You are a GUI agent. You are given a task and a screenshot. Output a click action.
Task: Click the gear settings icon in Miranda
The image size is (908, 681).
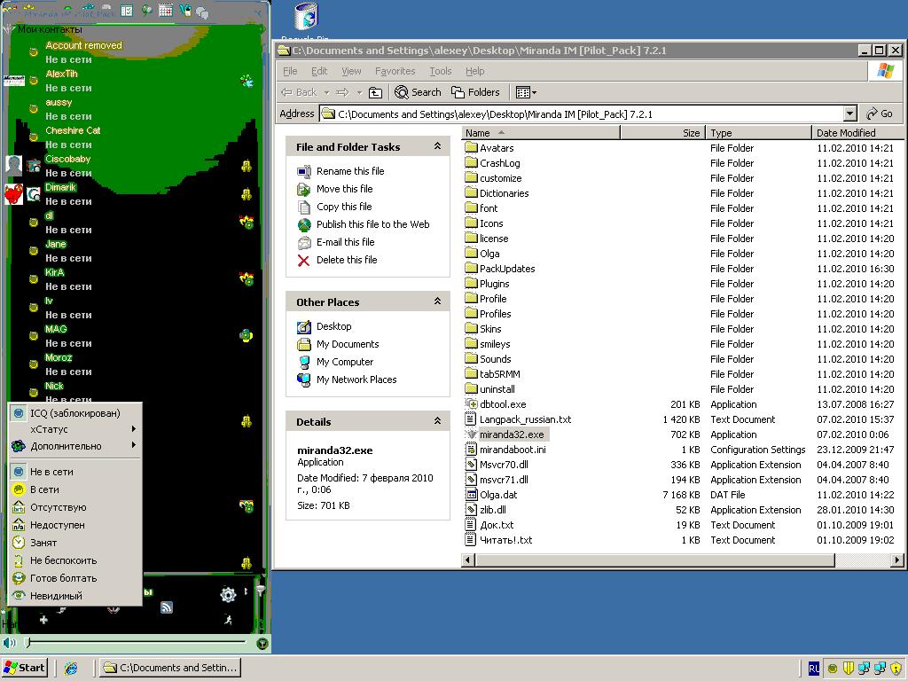[228, 594]
